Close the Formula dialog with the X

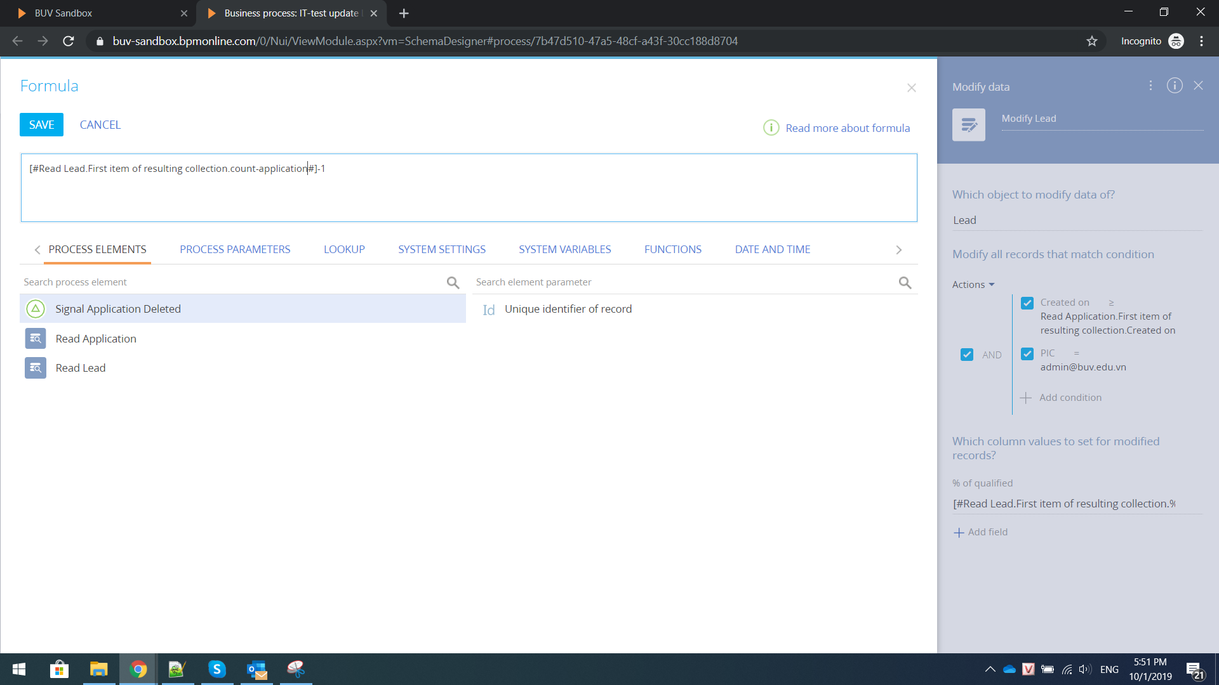[x=911, y=88]
